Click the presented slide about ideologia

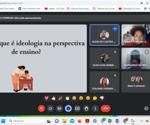(x=43, y=58)
